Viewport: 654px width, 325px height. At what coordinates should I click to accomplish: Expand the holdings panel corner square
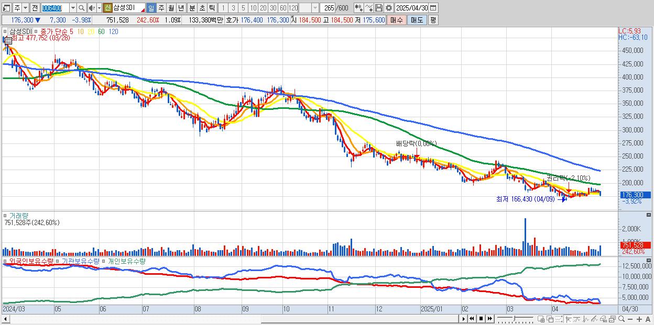(649, 260)
